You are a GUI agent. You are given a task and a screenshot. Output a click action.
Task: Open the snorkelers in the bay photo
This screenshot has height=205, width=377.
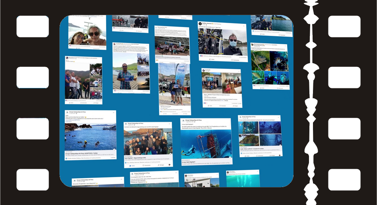[90, 137]
